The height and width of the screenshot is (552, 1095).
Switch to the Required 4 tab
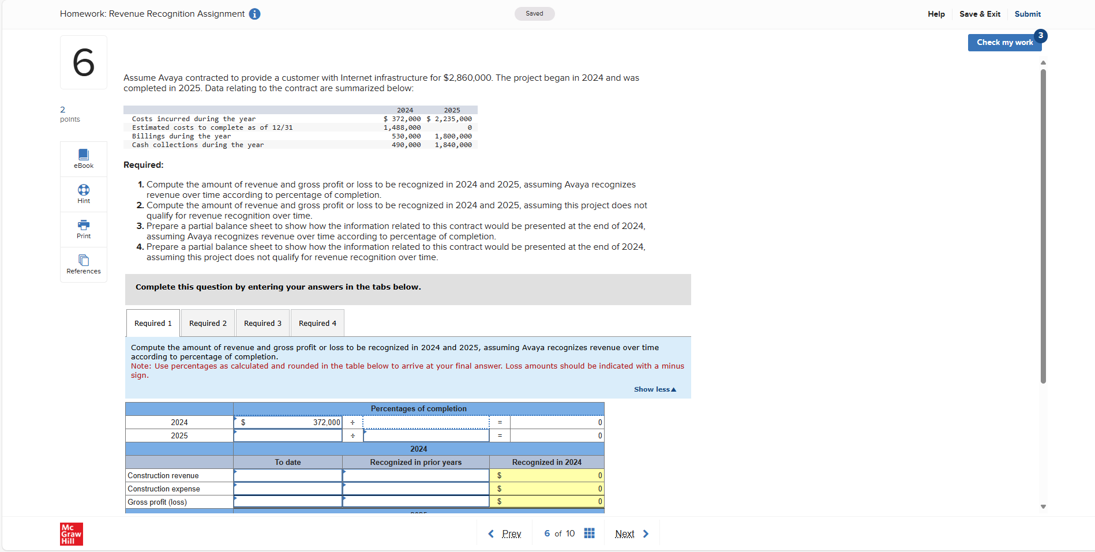click(x=317, y=323)
